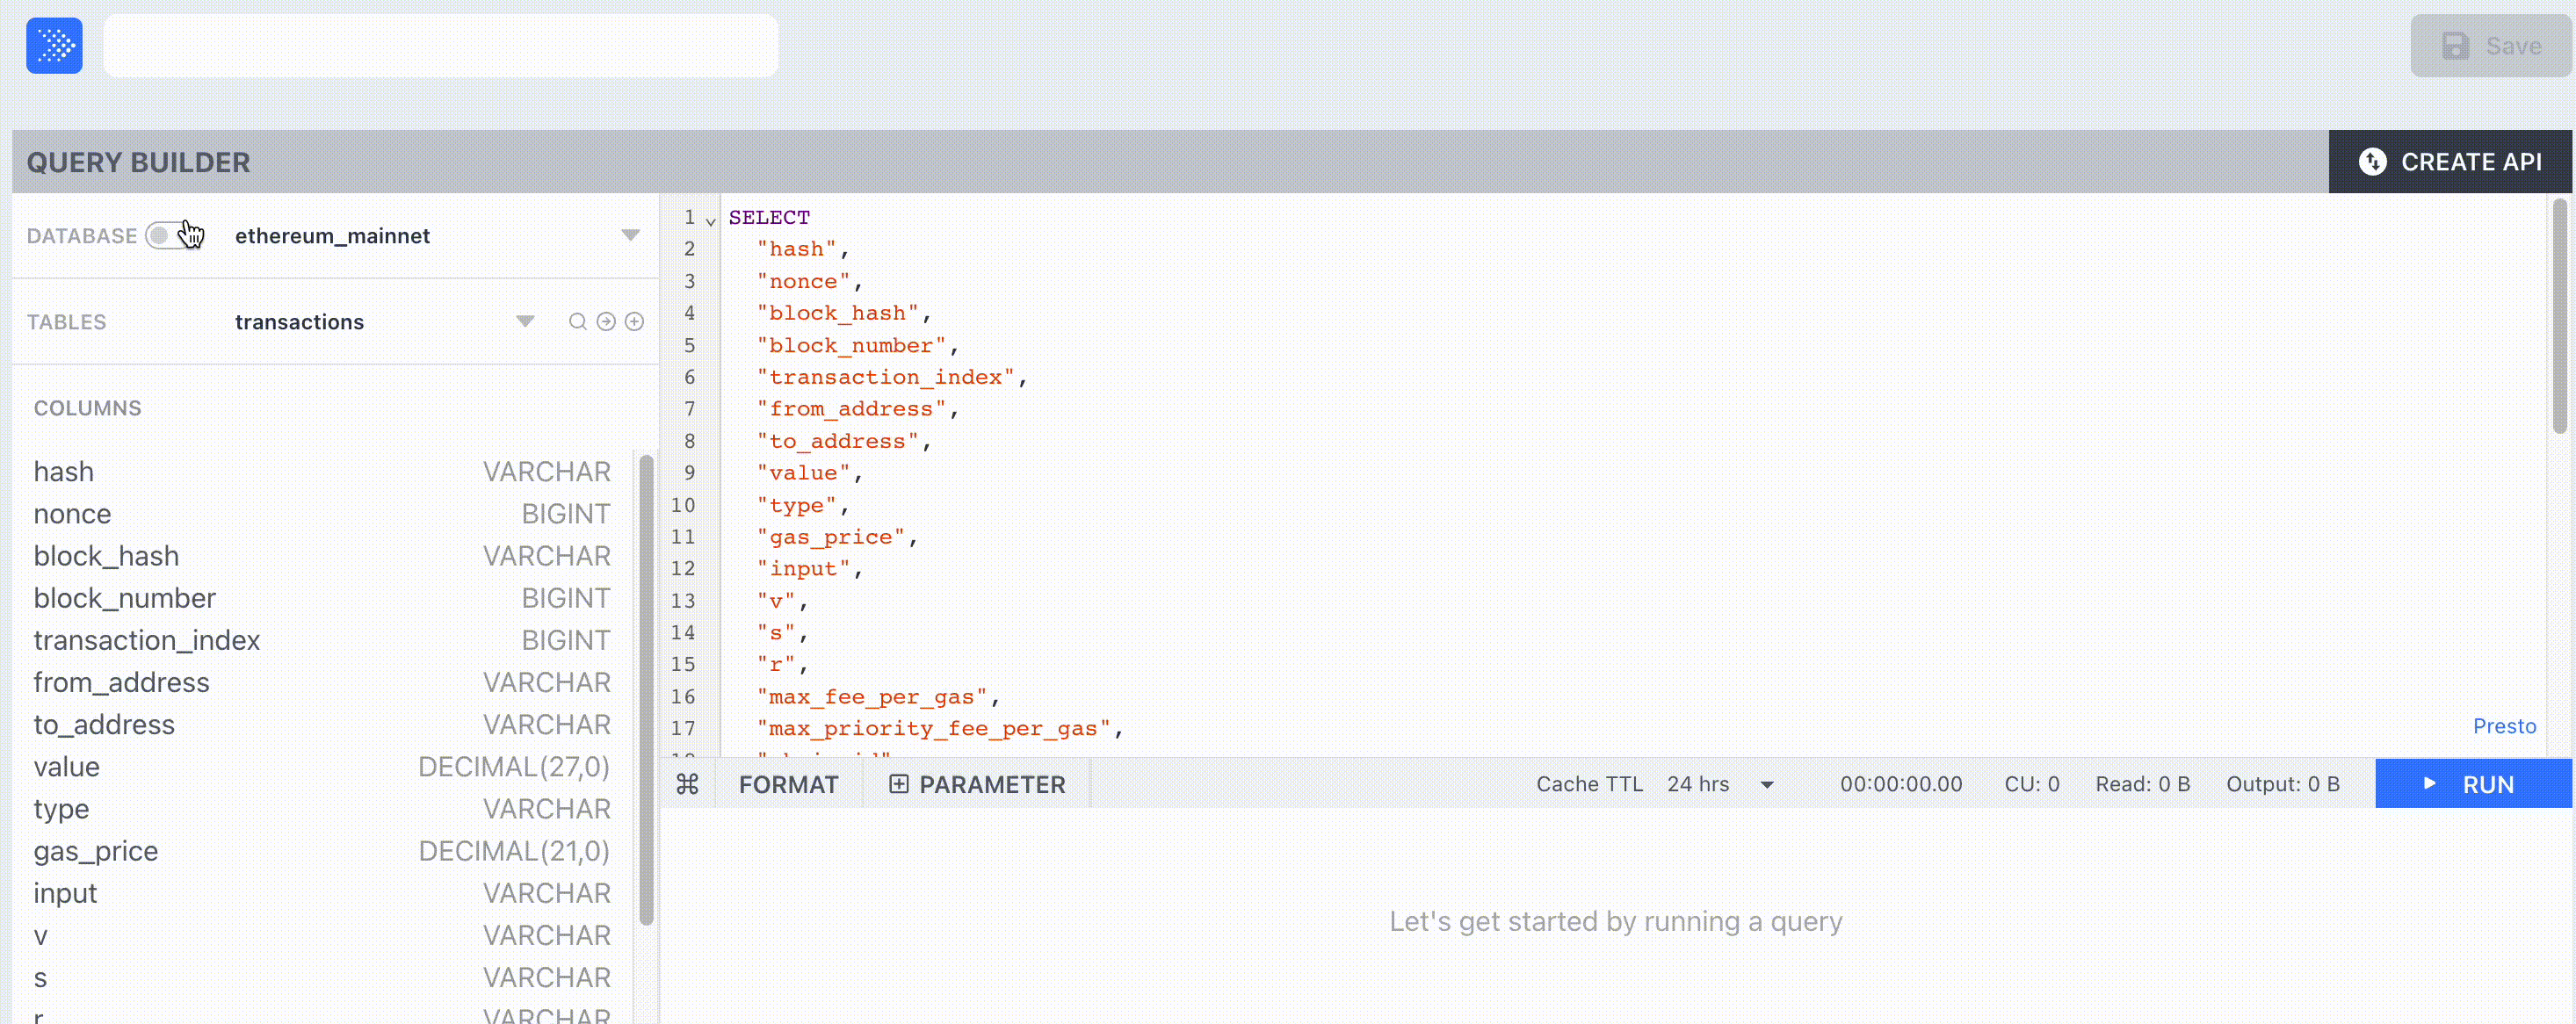2576x1024 pixels.
Task: Click the circled plus icon next to tables
Action: click(634, 321)
